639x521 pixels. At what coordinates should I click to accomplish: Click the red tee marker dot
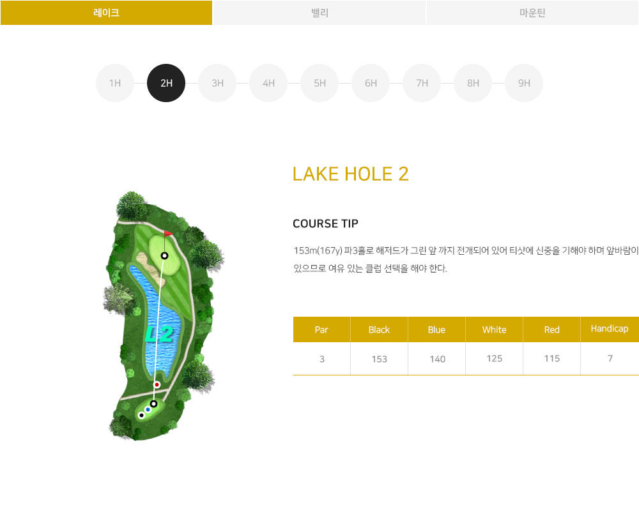tap(157, 384)
